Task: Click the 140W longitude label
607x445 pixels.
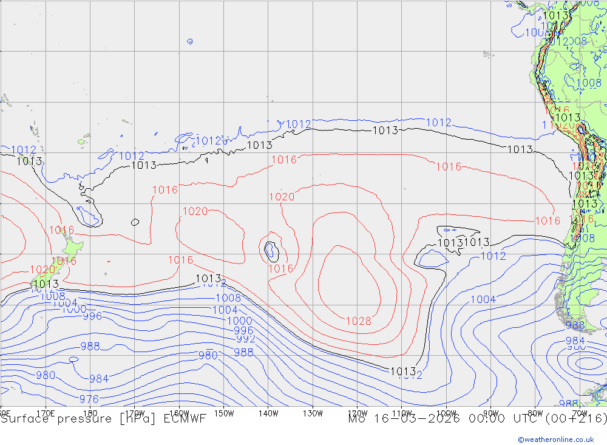Action: [268, 413]
